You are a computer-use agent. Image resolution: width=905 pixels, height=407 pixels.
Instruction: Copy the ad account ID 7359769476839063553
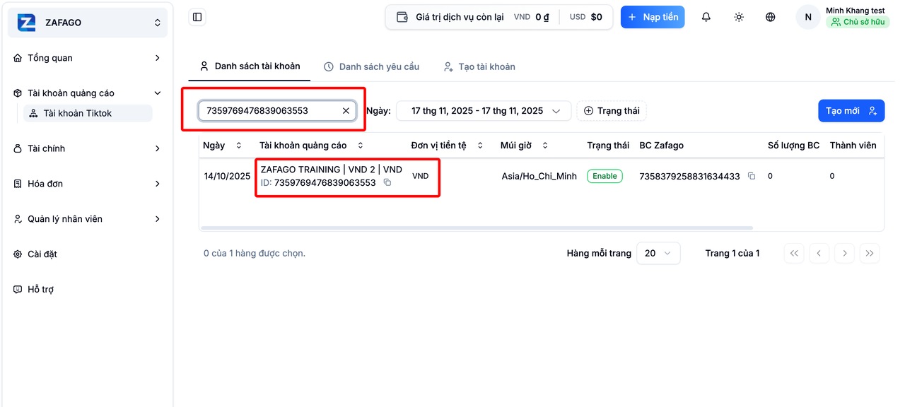[387, 182]
